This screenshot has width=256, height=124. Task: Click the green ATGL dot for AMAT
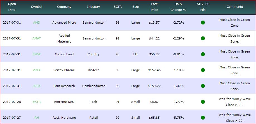tap(203, 38)
